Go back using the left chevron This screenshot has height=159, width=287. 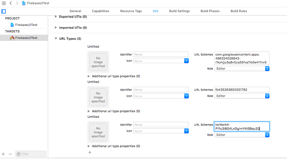tap(10, 3)
